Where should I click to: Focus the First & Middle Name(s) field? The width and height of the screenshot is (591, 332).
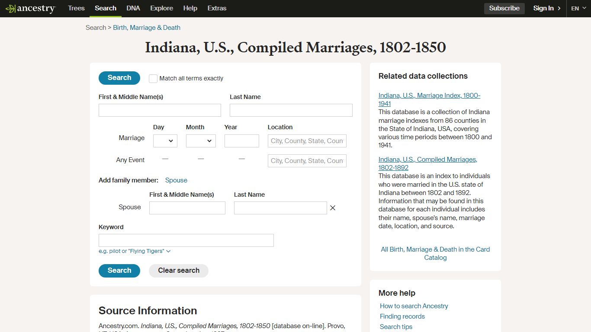tap(160, 110)
